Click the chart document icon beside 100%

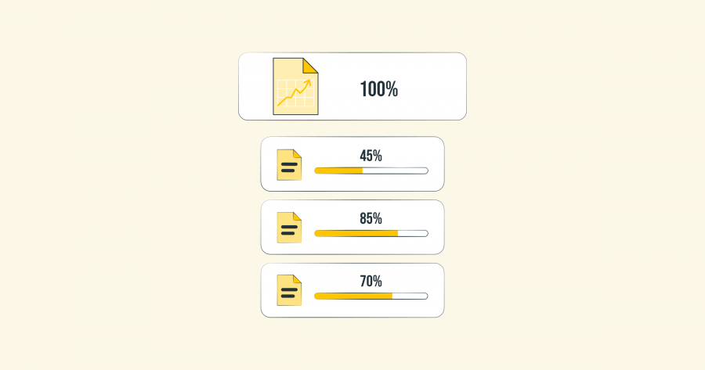point(295,86)
